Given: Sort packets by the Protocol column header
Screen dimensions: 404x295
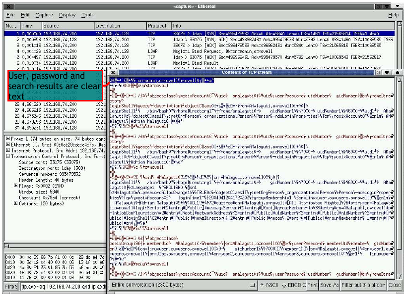Looking at the screenshot, I should point(159,26).
